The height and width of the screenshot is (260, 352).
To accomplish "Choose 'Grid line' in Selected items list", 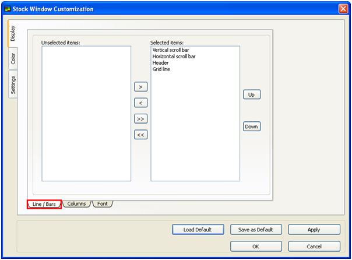I will tap(161, 69).
